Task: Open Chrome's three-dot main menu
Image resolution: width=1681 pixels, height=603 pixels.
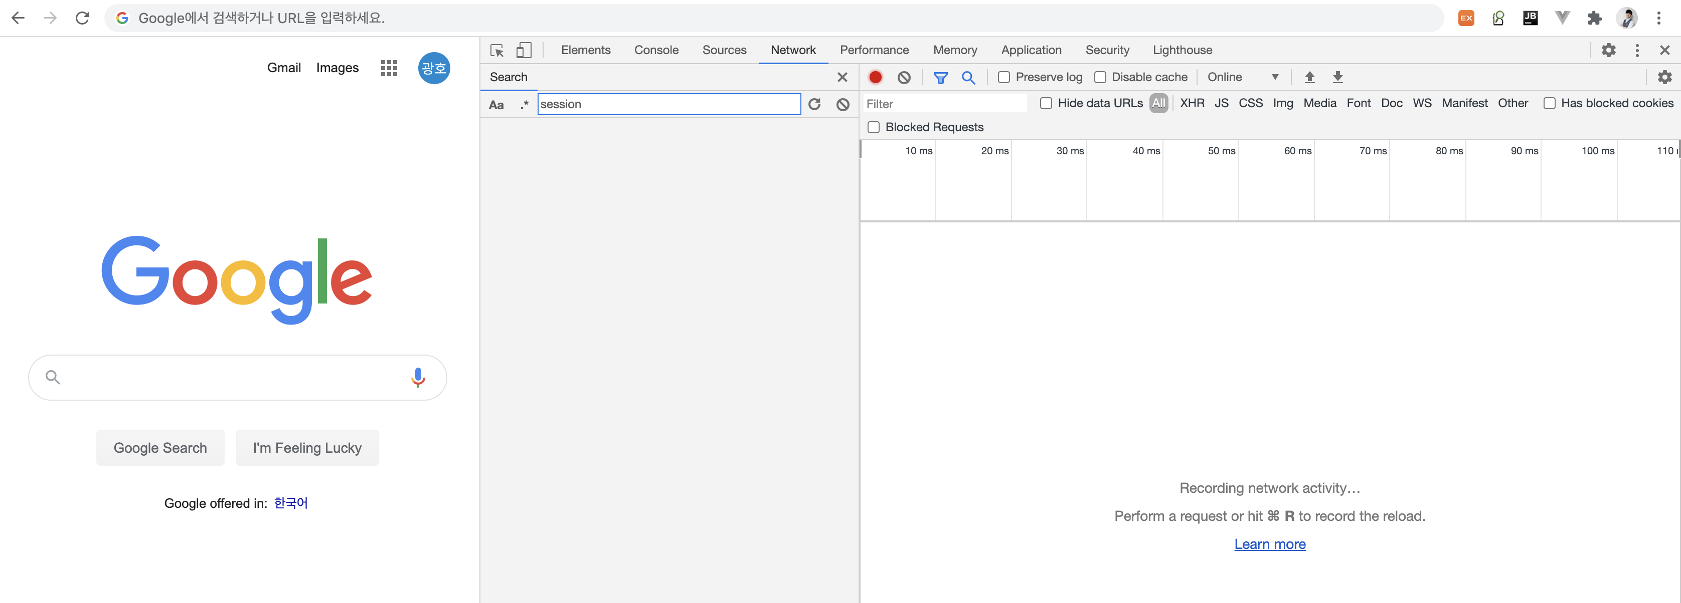Action: click(1658, 18)
